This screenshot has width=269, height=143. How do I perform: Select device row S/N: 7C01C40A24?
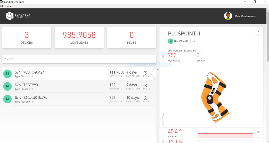click(77, 74)
